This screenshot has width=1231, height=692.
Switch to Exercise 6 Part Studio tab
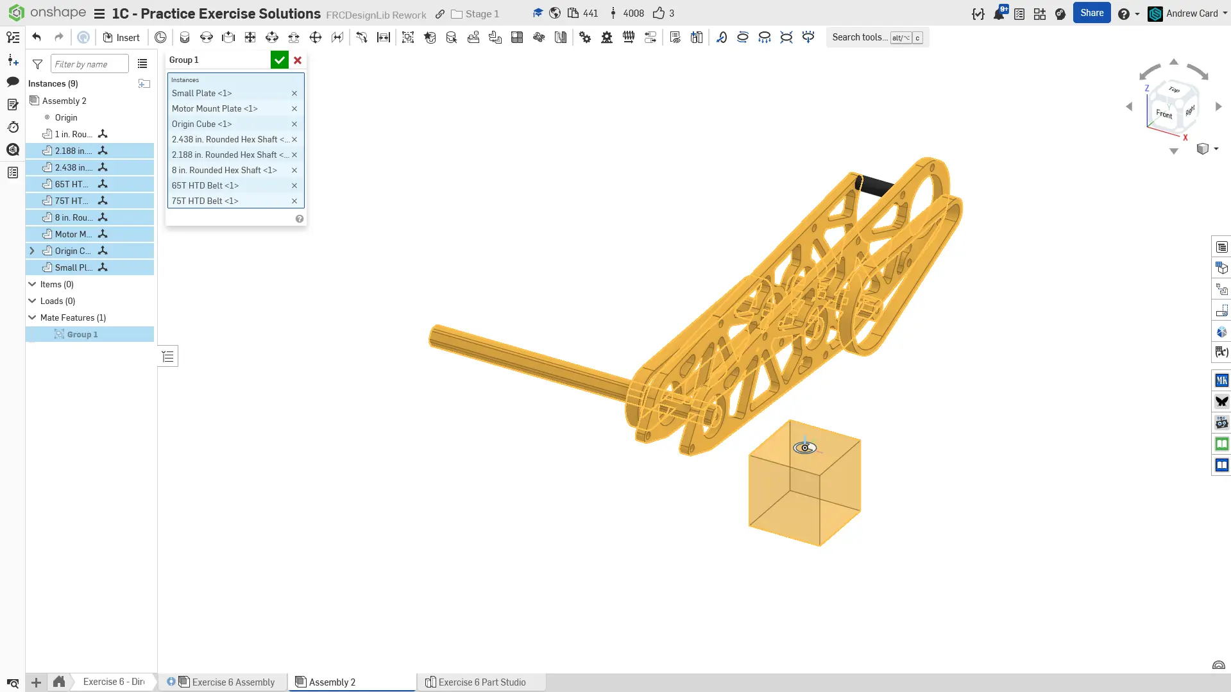481,682
